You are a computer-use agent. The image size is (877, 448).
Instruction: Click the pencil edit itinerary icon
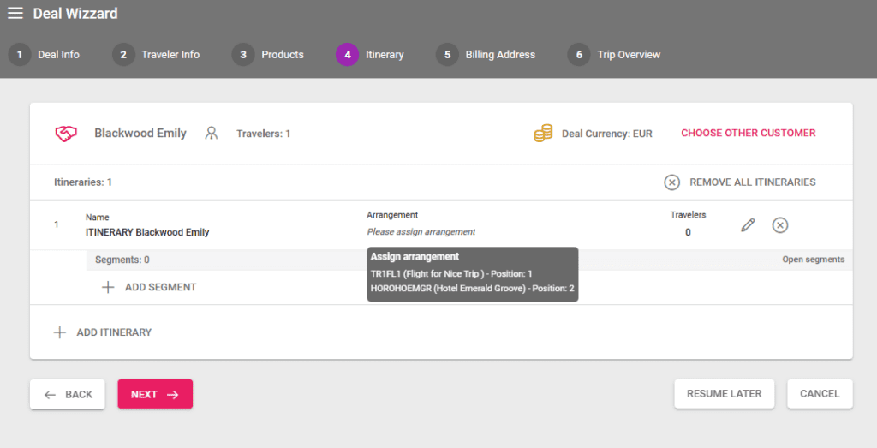[748, 225]
